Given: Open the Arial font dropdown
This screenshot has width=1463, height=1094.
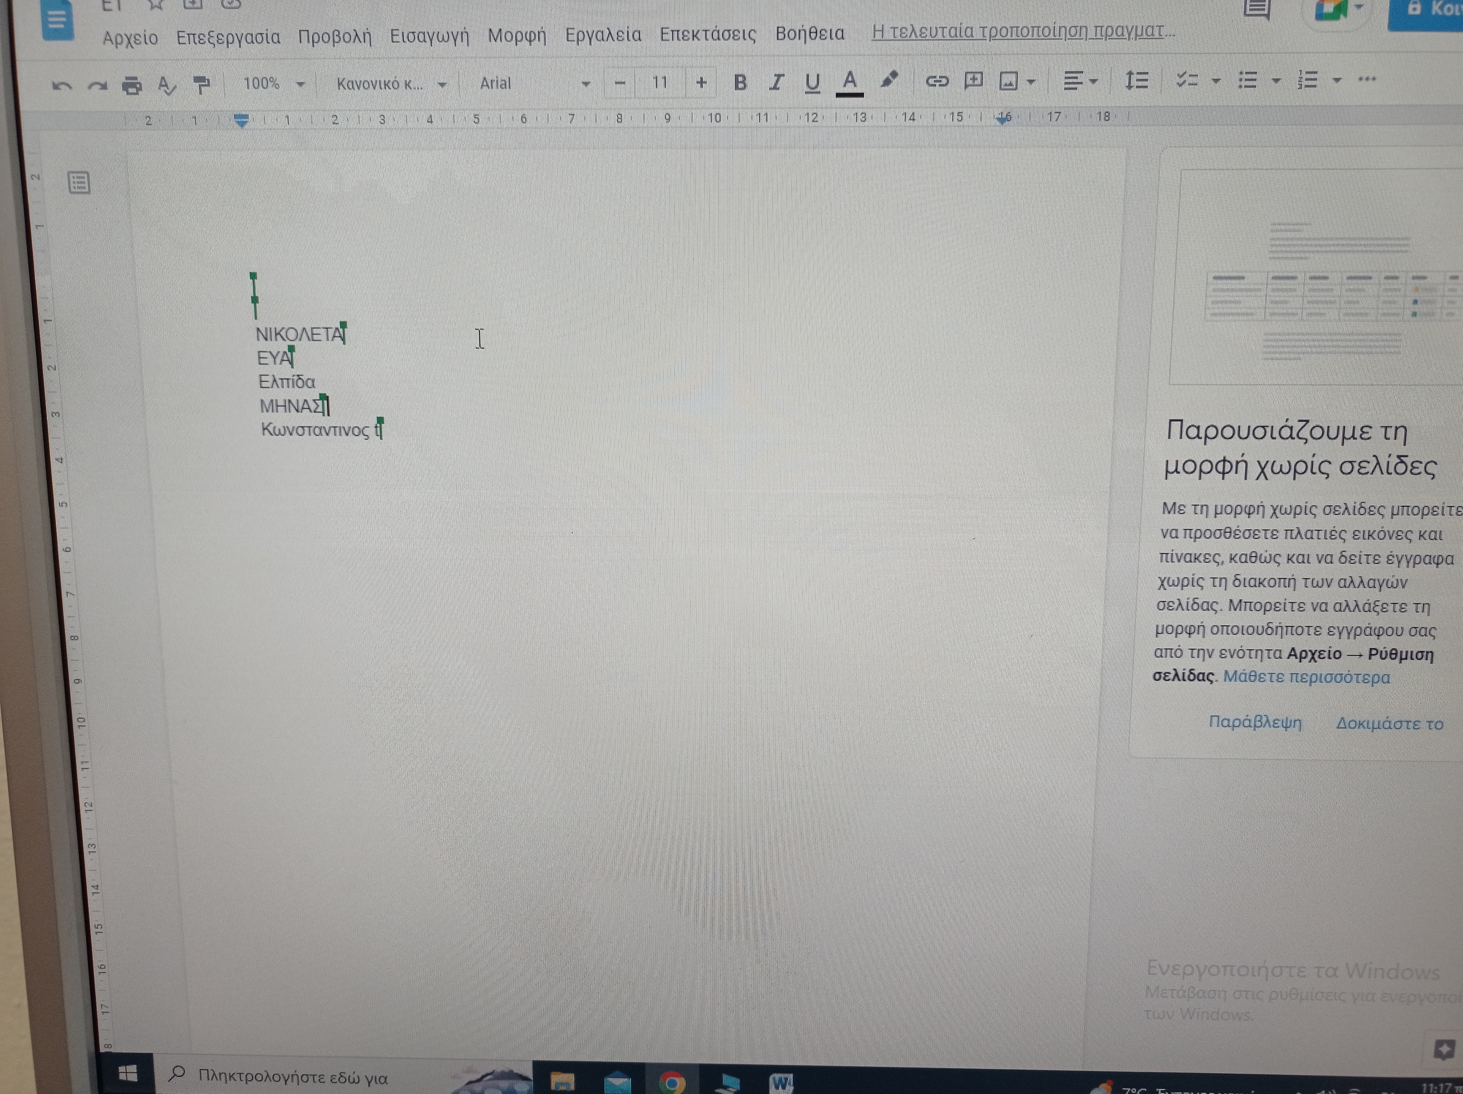Looking at the screenshot, I should coord(533,83).
